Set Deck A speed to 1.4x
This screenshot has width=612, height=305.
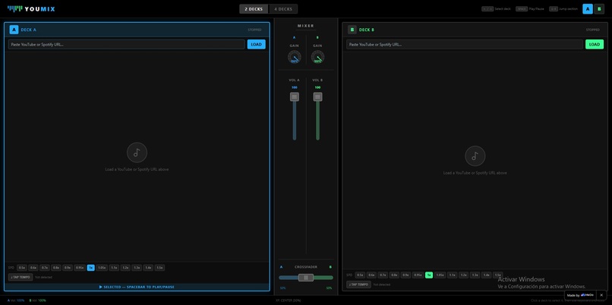pos(148,268)
